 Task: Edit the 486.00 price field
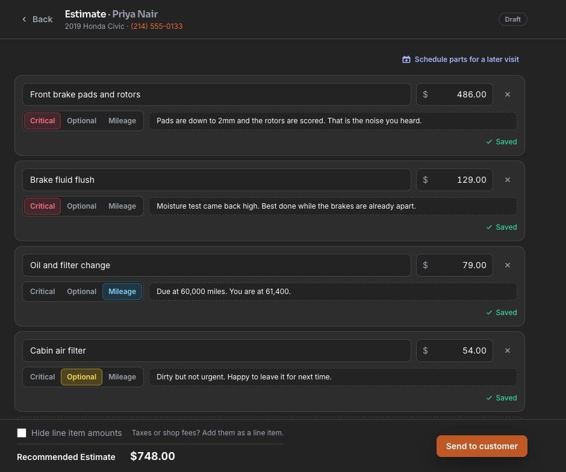pos(455,94)
